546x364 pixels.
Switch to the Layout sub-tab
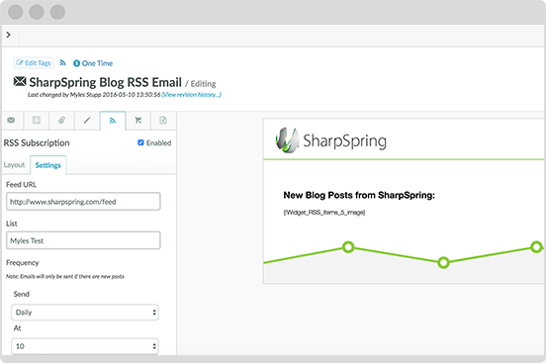coord(14,165)
